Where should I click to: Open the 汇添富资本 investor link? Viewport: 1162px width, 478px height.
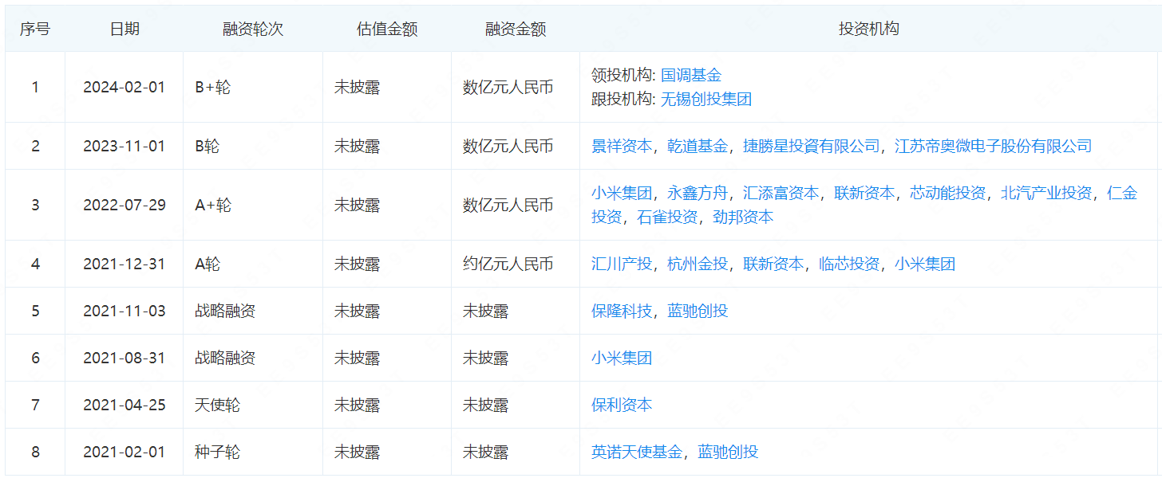(781, 193)
